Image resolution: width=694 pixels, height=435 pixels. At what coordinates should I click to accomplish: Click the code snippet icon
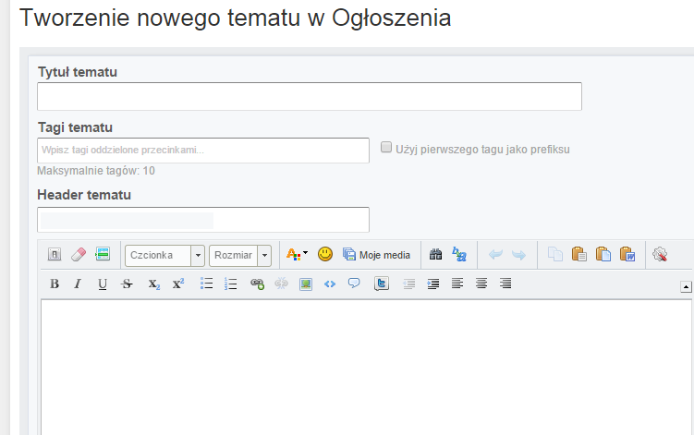(x=330, y=284)
